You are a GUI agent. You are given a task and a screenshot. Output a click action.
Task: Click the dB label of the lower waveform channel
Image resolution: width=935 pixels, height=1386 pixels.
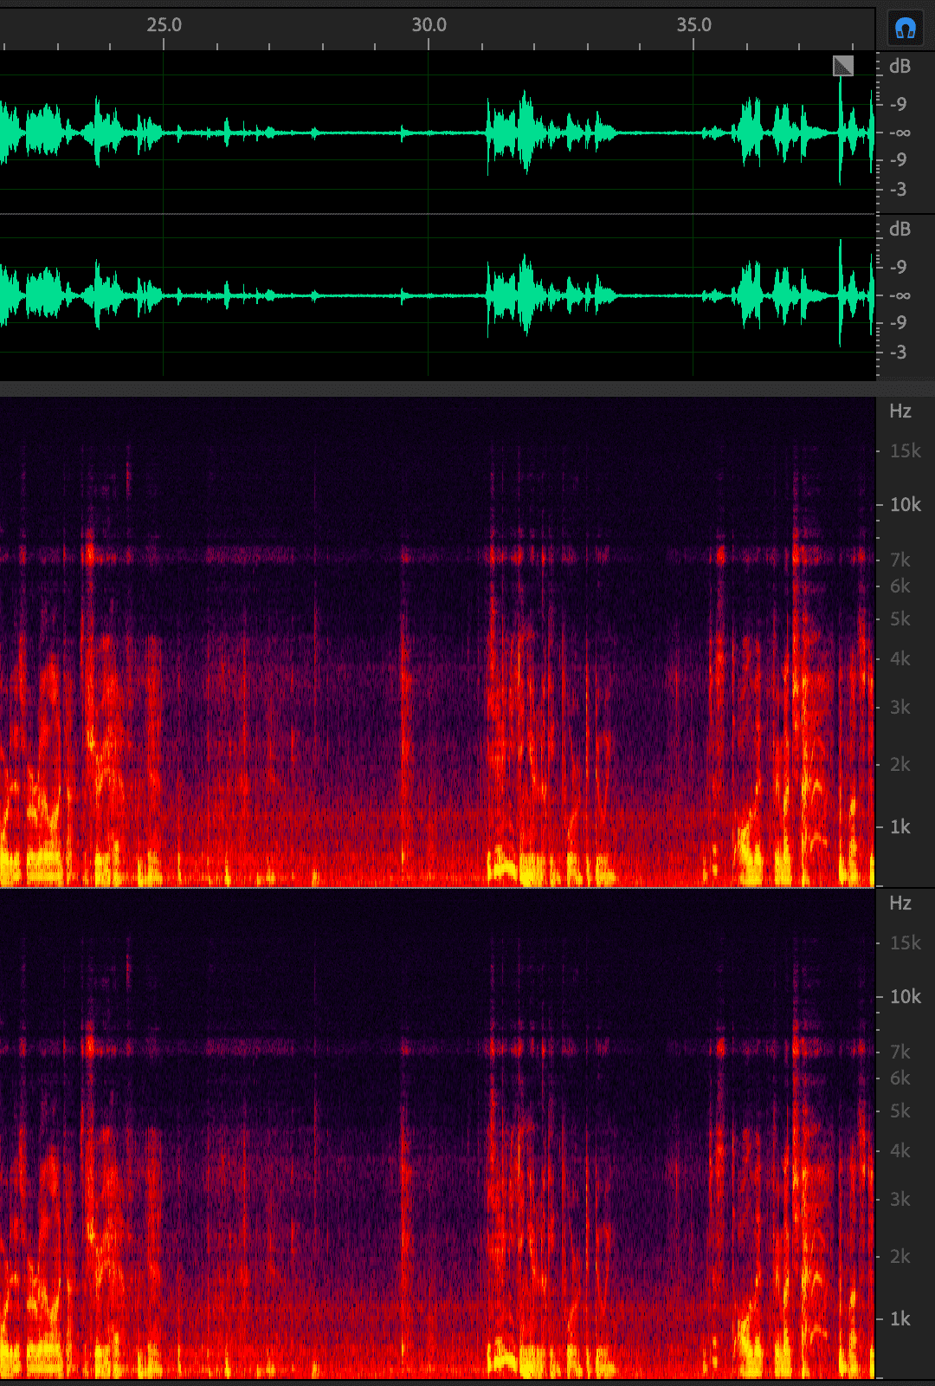pyautogui.click(x=900, y=230)
